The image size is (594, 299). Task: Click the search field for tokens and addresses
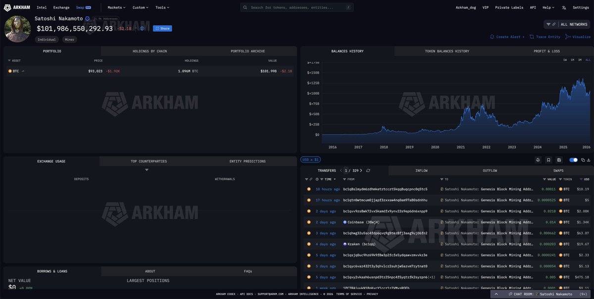pos(297,7)
